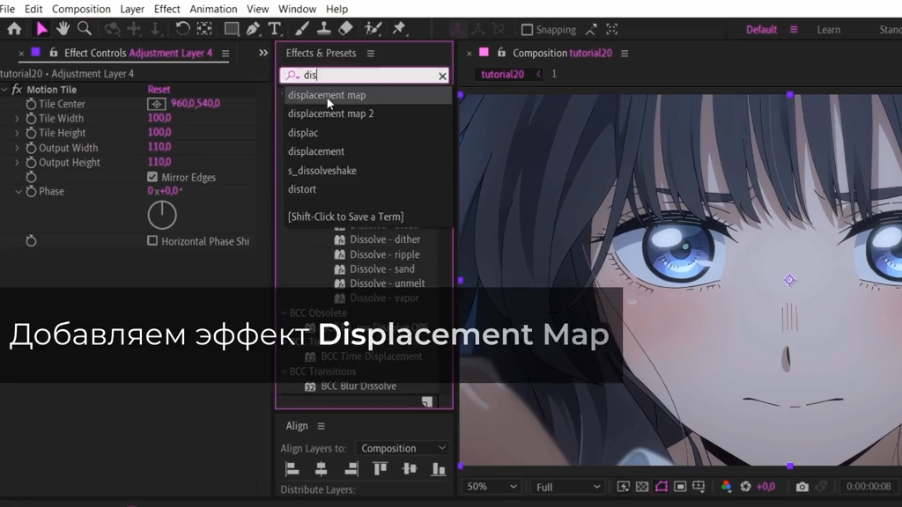Enable Horizontal Phase Shift checkbox
This screenshot has width=902, height=507.
[x=152, y=241]
